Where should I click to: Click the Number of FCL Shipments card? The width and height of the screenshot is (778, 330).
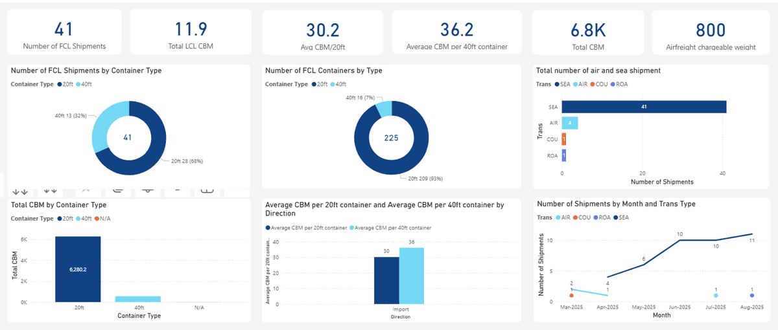click(x=64, y=32)
